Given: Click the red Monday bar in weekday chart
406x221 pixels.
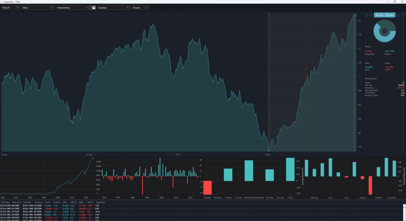Looking at the screenshot, I should click(207, 187).
